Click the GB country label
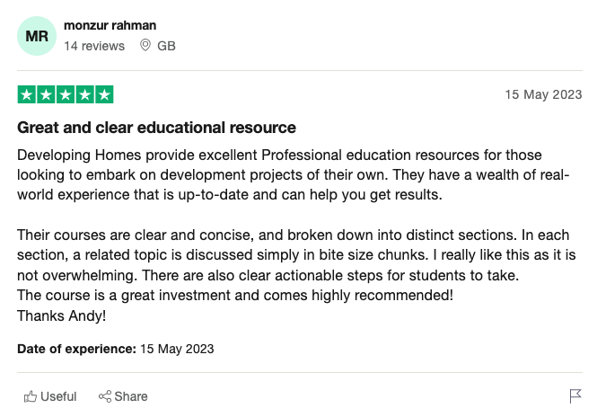The height and width of the screenshot is (417, 597). [166, 46]
